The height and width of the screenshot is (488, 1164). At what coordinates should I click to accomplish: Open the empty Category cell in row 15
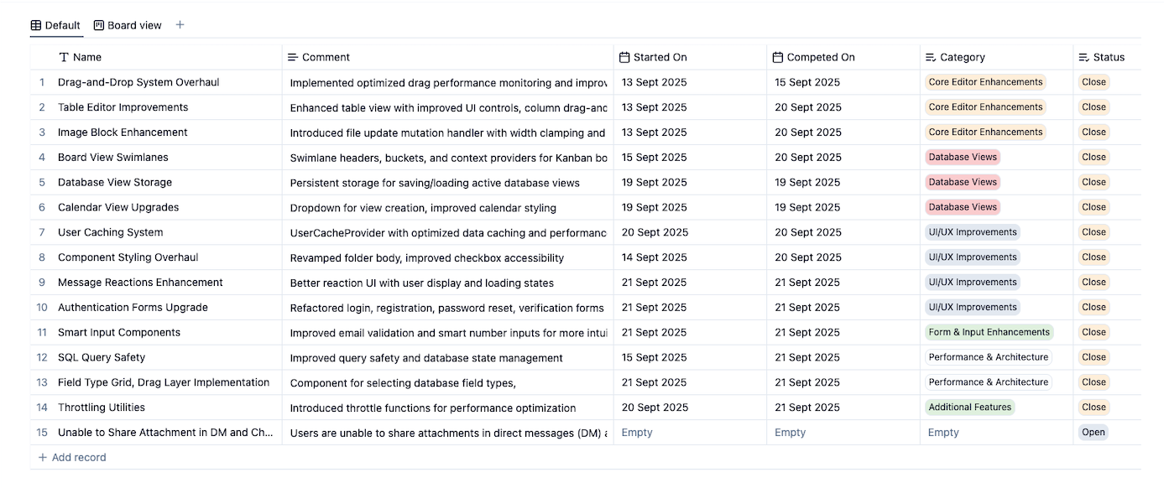(x=943, y=433)
